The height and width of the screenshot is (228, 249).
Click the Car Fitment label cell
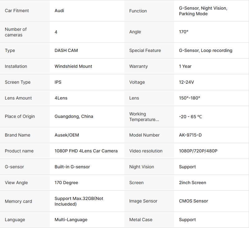17,11
